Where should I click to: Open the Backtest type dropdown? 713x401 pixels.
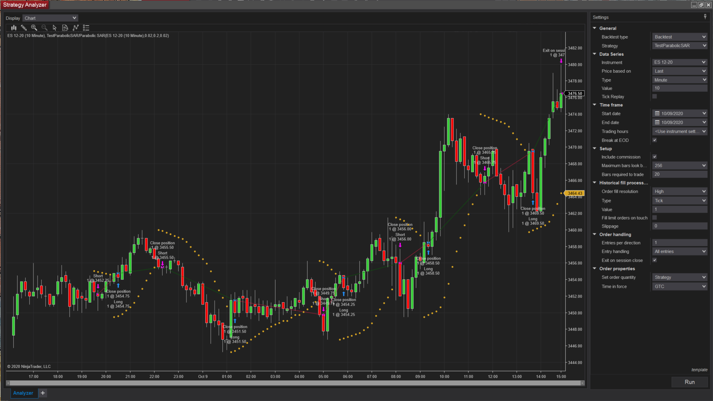pyautogui.click(x=680, y=37)
